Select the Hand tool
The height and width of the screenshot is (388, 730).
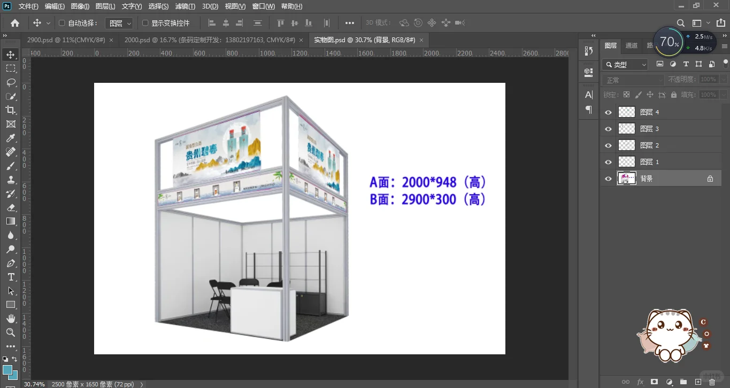pos(11,319)
